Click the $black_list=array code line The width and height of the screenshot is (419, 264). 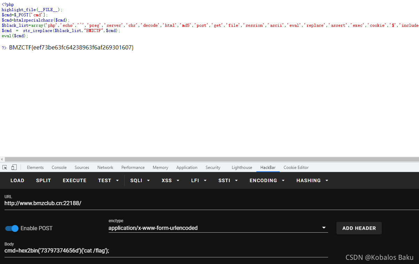(x=210, y=25)
